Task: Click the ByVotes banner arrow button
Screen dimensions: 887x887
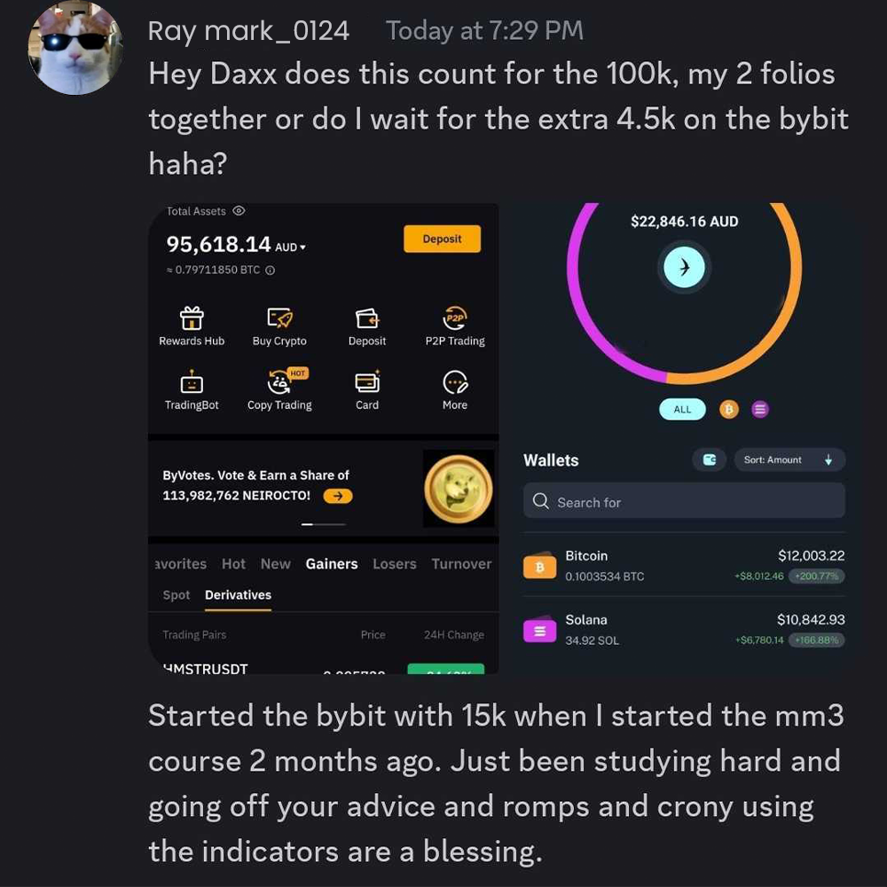Action: tap(337, 496)
